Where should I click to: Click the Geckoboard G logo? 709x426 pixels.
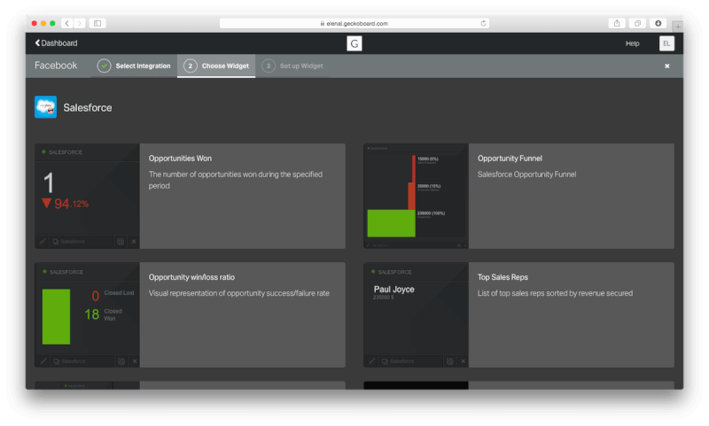[354, 43]
